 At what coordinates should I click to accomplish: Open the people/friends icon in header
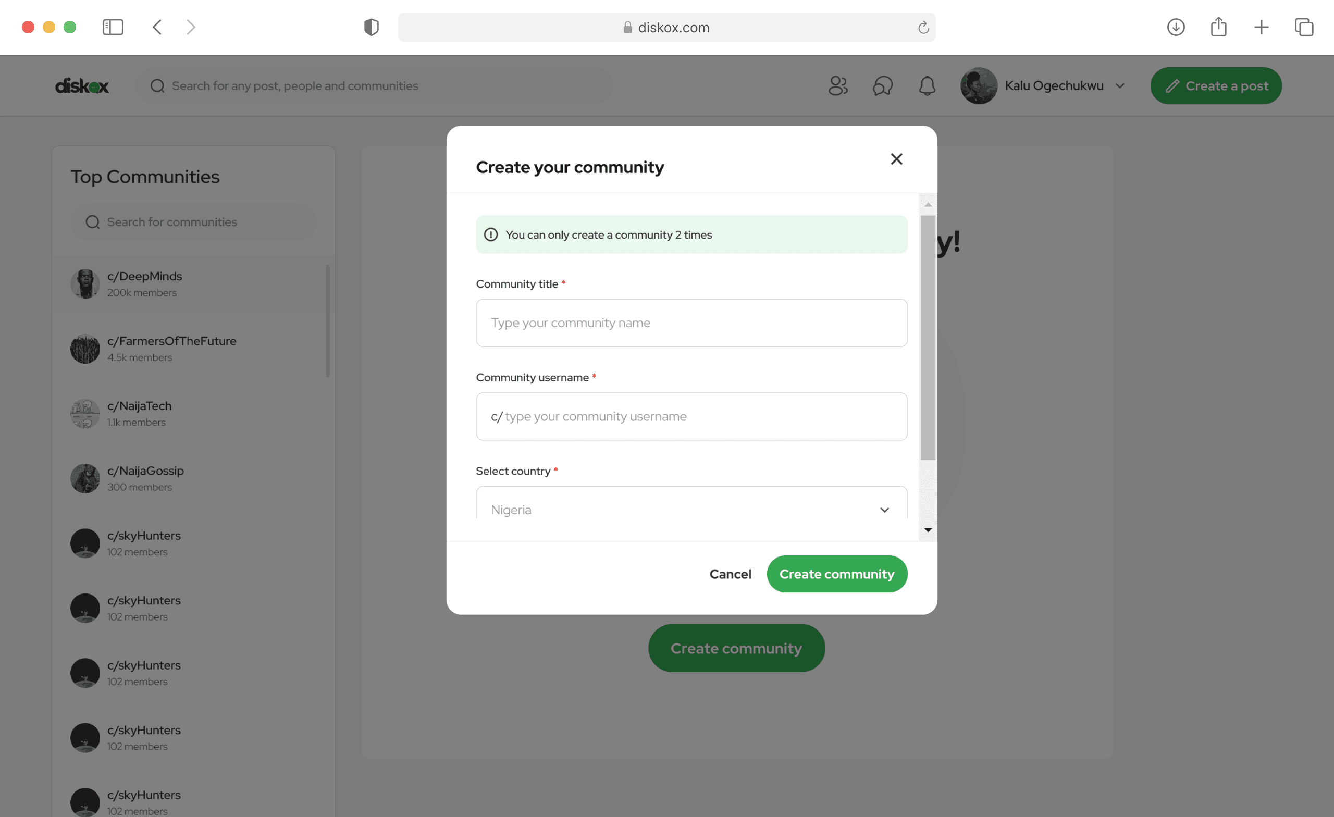click(837, 86)
